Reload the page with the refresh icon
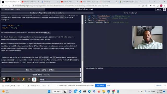The height and width of the screenshot is (94, 167). click(x=9, y=6)
